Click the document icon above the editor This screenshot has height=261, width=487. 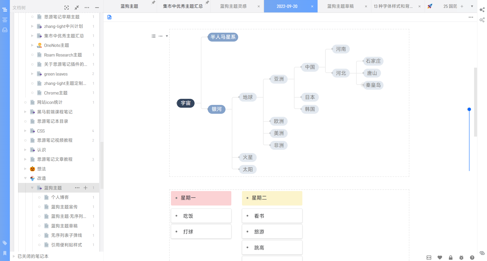point(109,17)
